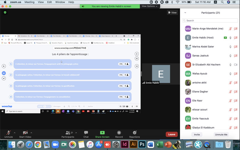Open Reactions menu
The image size is (240, 150).
tap(134, 134)
